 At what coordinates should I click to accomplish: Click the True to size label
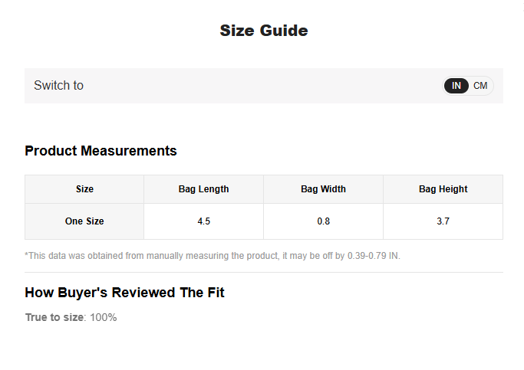click(x=54, y=317)
